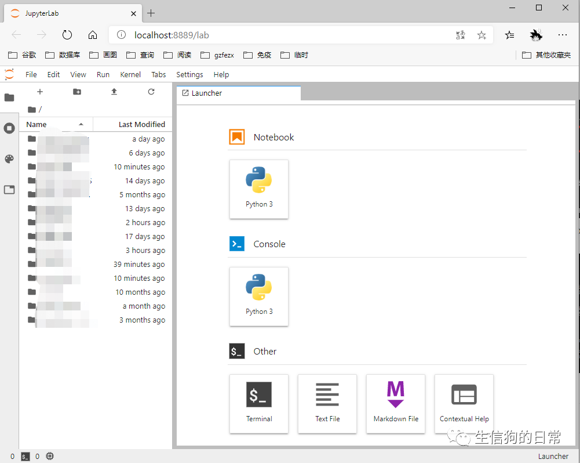
Task: Open a new Terminal from the launcher
Action: pyautogui.click(x=259, y=404)
